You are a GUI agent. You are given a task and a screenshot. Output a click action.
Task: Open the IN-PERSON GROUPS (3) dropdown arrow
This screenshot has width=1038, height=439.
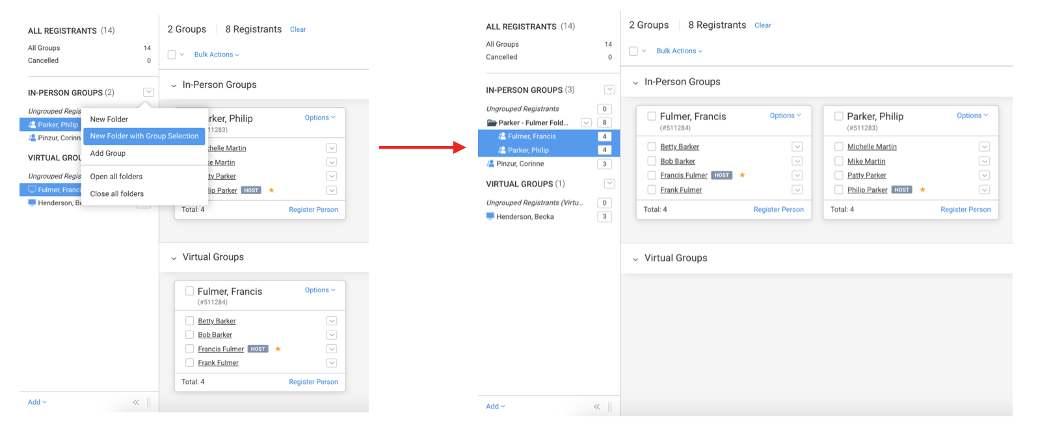pyautogui.click(x=609, y=90)
